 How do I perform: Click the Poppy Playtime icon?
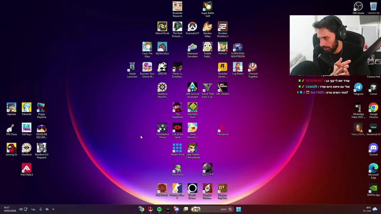pos(42,110)
